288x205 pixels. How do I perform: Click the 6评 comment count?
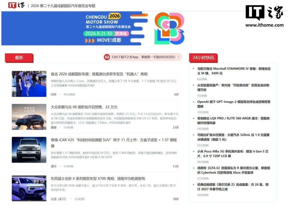(x=176, y=95)
